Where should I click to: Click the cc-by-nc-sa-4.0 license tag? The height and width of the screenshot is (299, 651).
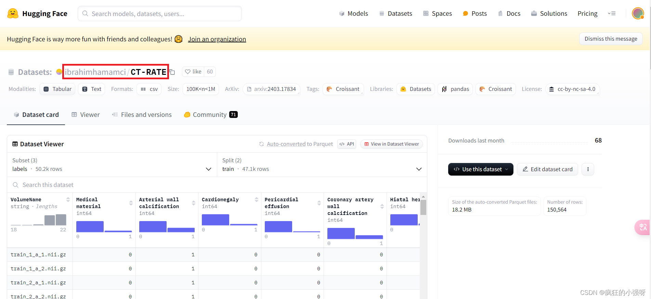coord(573,89)
